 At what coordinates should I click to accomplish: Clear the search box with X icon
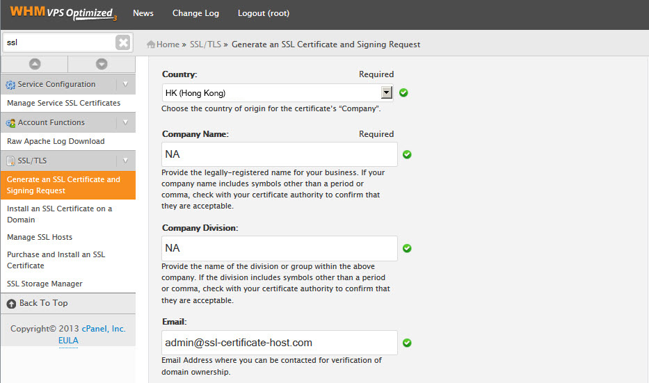click(x=123, y=43)
